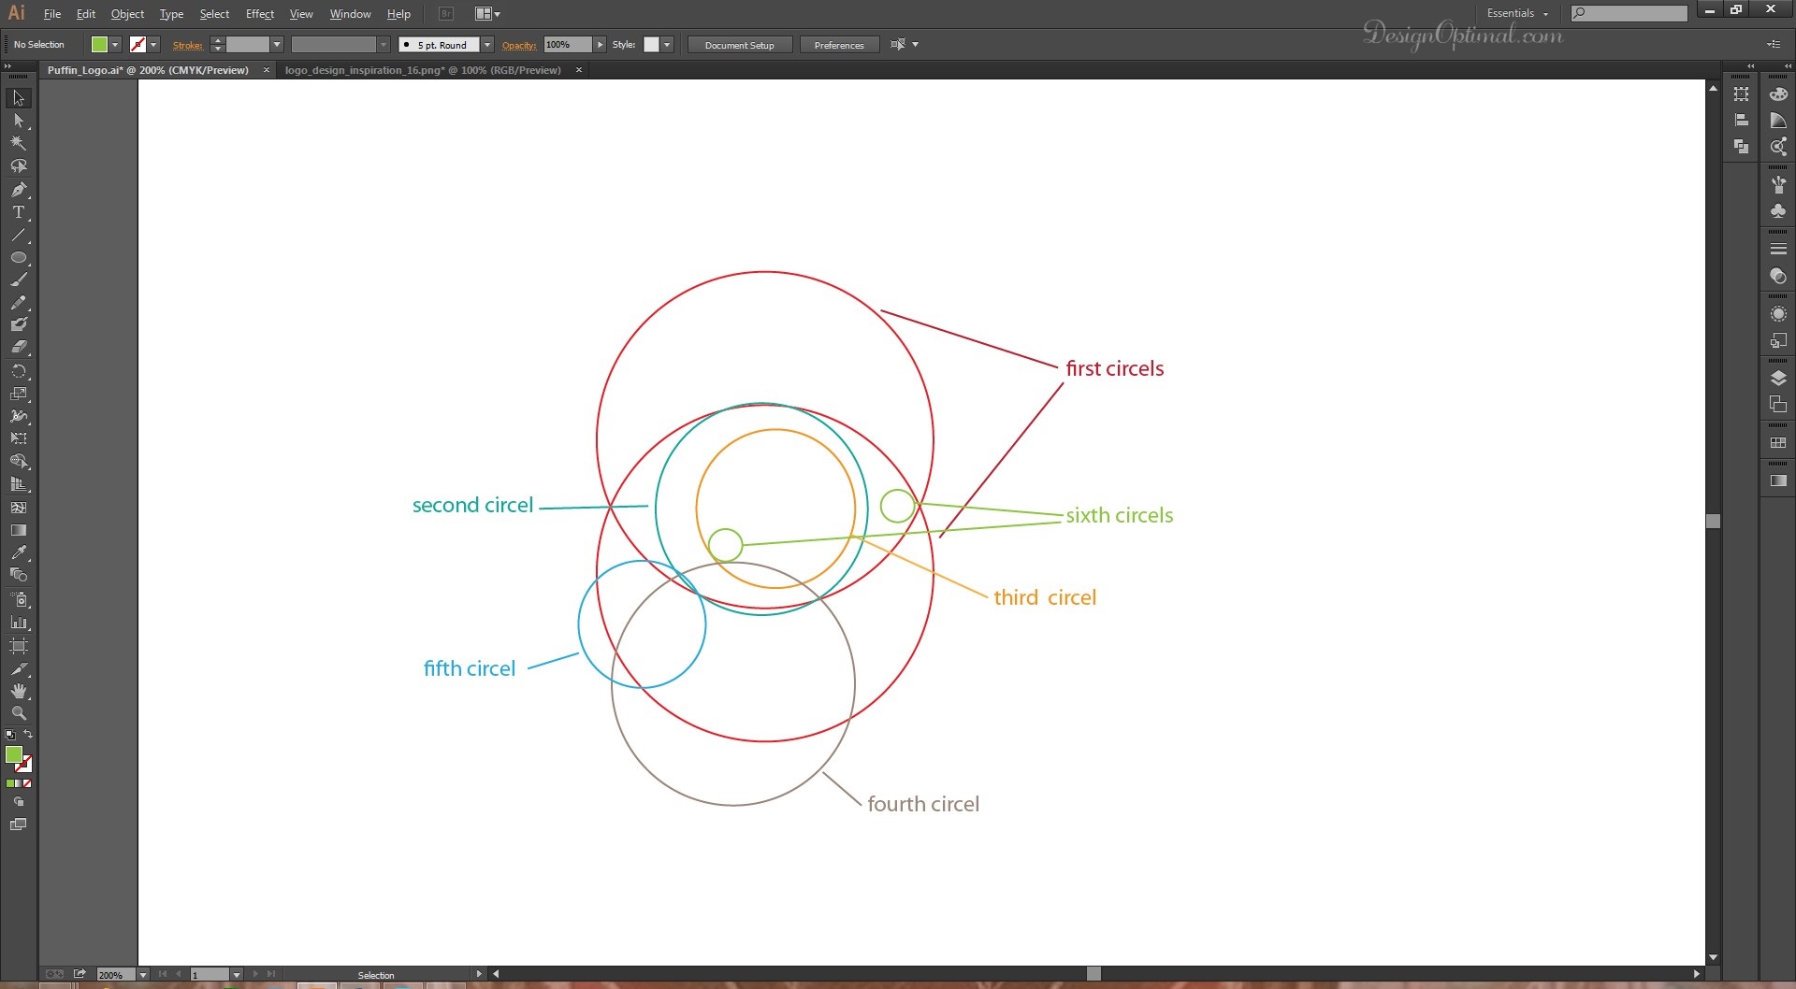Click the Preferences button
Viewport: 1796px width, 989px height.
pos(839,45)
